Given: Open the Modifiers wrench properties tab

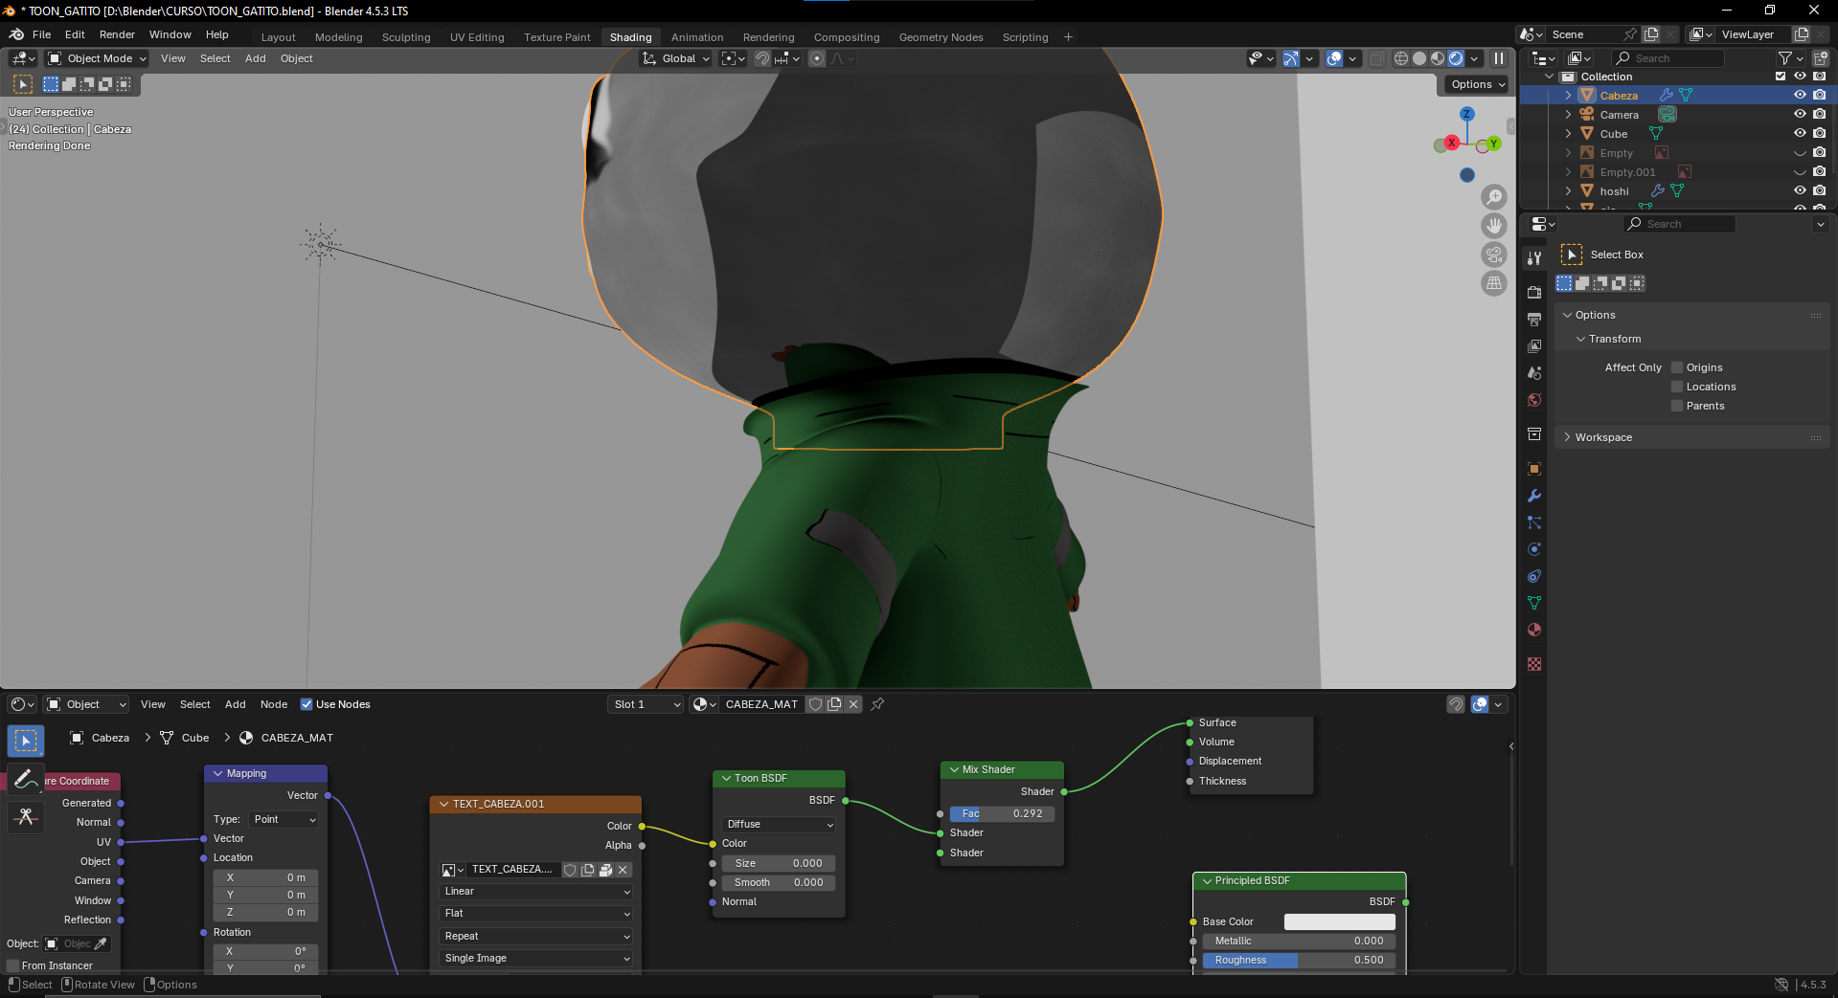Looking at the screenshot, I should [1534, 496].
